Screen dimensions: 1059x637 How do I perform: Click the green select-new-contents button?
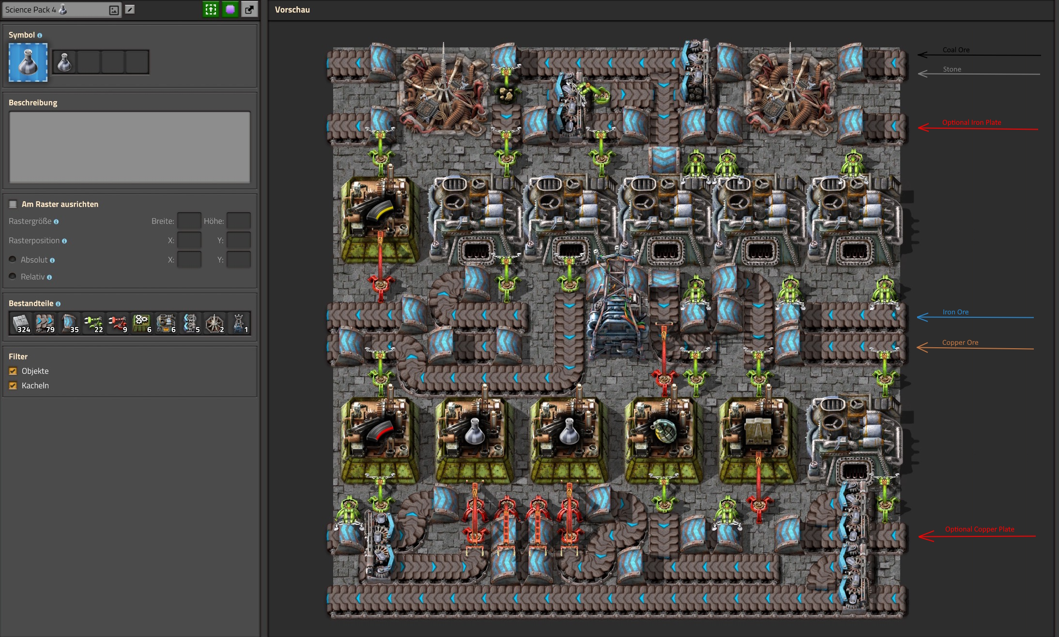click(x=211, y=9)
